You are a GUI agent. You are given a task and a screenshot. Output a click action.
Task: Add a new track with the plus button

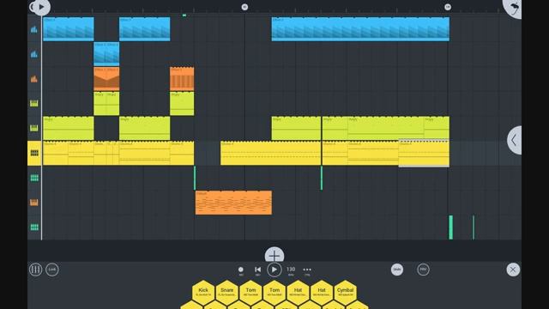tap(274, 255)
